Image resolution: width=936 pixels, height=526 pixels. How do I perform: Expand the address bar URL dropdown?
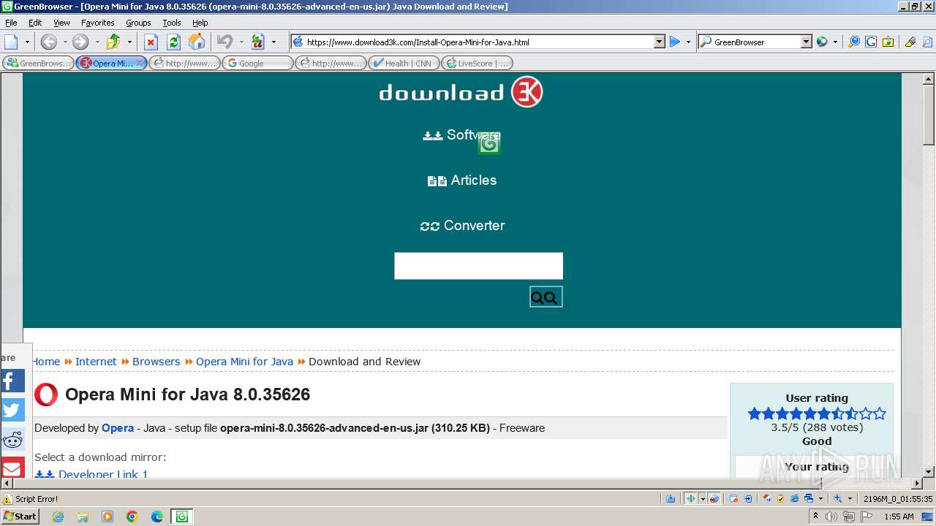pyautogui.click(x=659, y=42)
